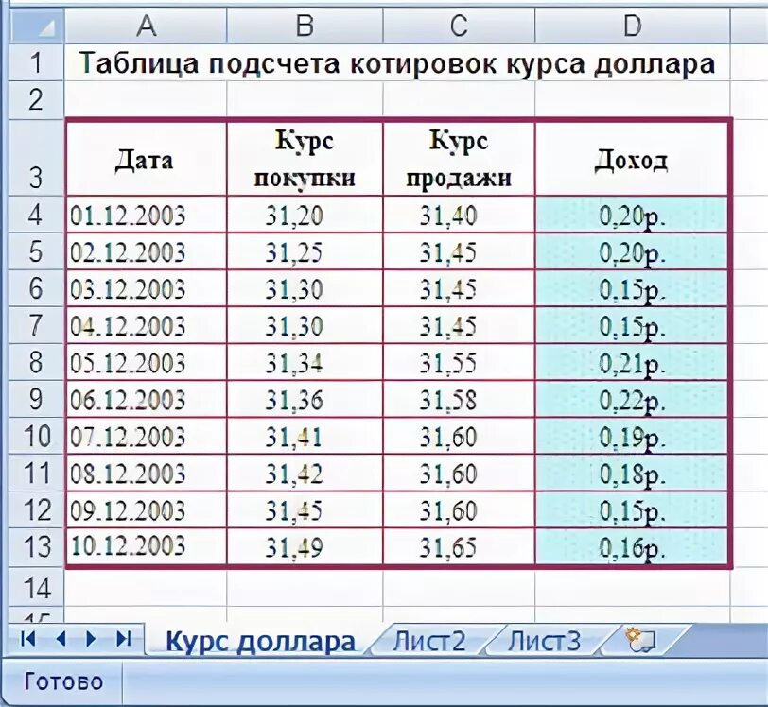
Task: Click date cell 06.12.2003
Action: [x=146, y=399]
